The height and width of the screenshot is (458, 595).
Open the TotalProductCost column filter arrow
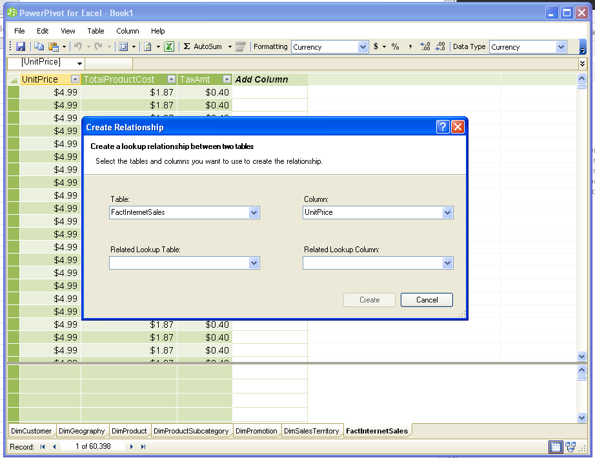pyautogui.click(x=172, y=79)
